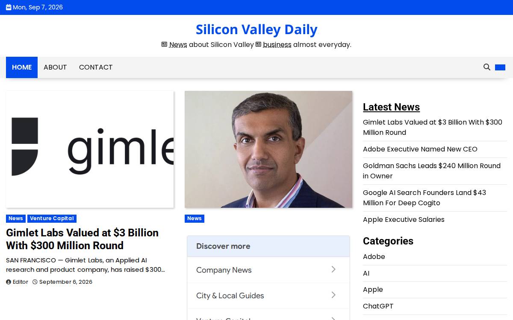Viewport: 513px width, 320px height.
Task: Click the Editor author link
Action: [x=21, y=282]
